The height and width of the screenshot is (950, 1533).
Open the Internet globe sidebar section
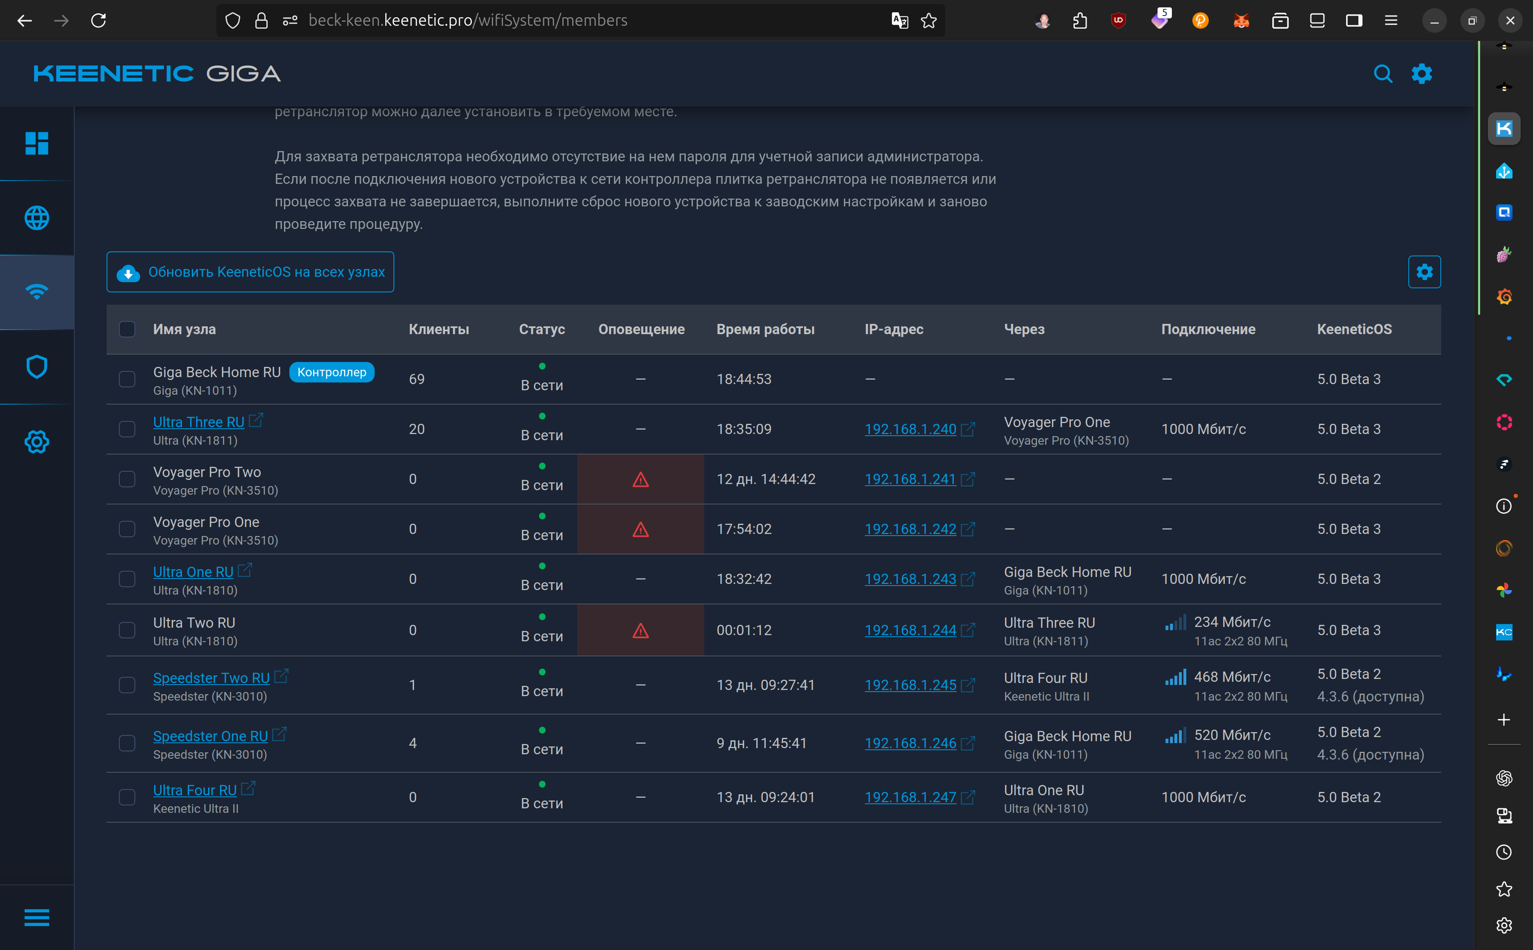point(36,217)
